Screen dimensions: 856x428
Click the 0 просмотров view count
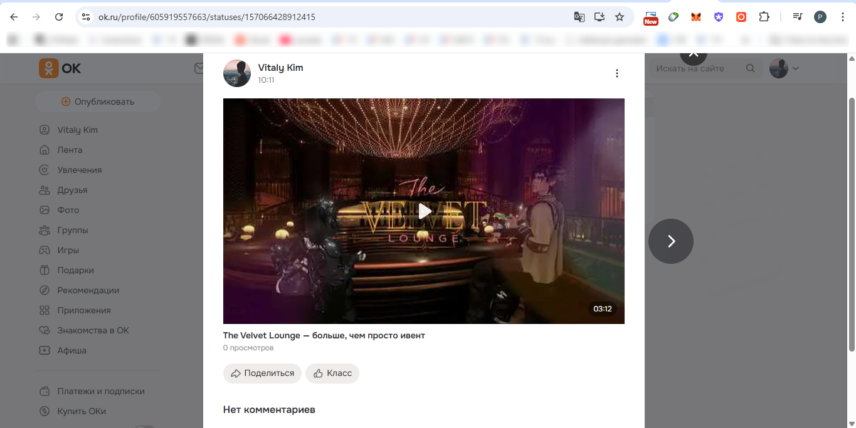[x=248, y=348]
